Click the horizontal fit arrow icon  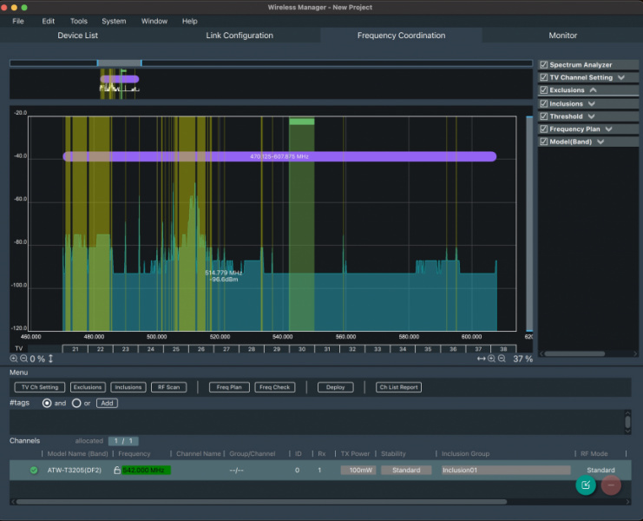[x=481, y=359]
